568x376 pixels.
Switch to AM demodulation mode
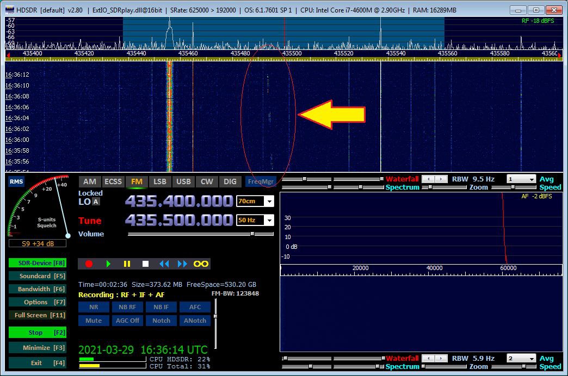point(89,181)
